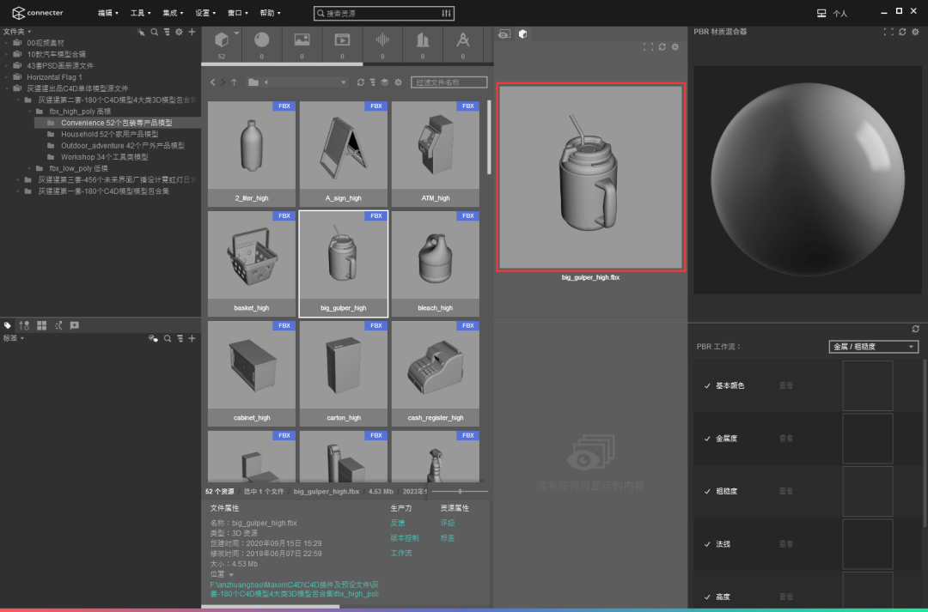The width and height of the screenshot is (928, 612).
Task: Open the grid view icon in tags panel
Action: (x=41, y=325)
